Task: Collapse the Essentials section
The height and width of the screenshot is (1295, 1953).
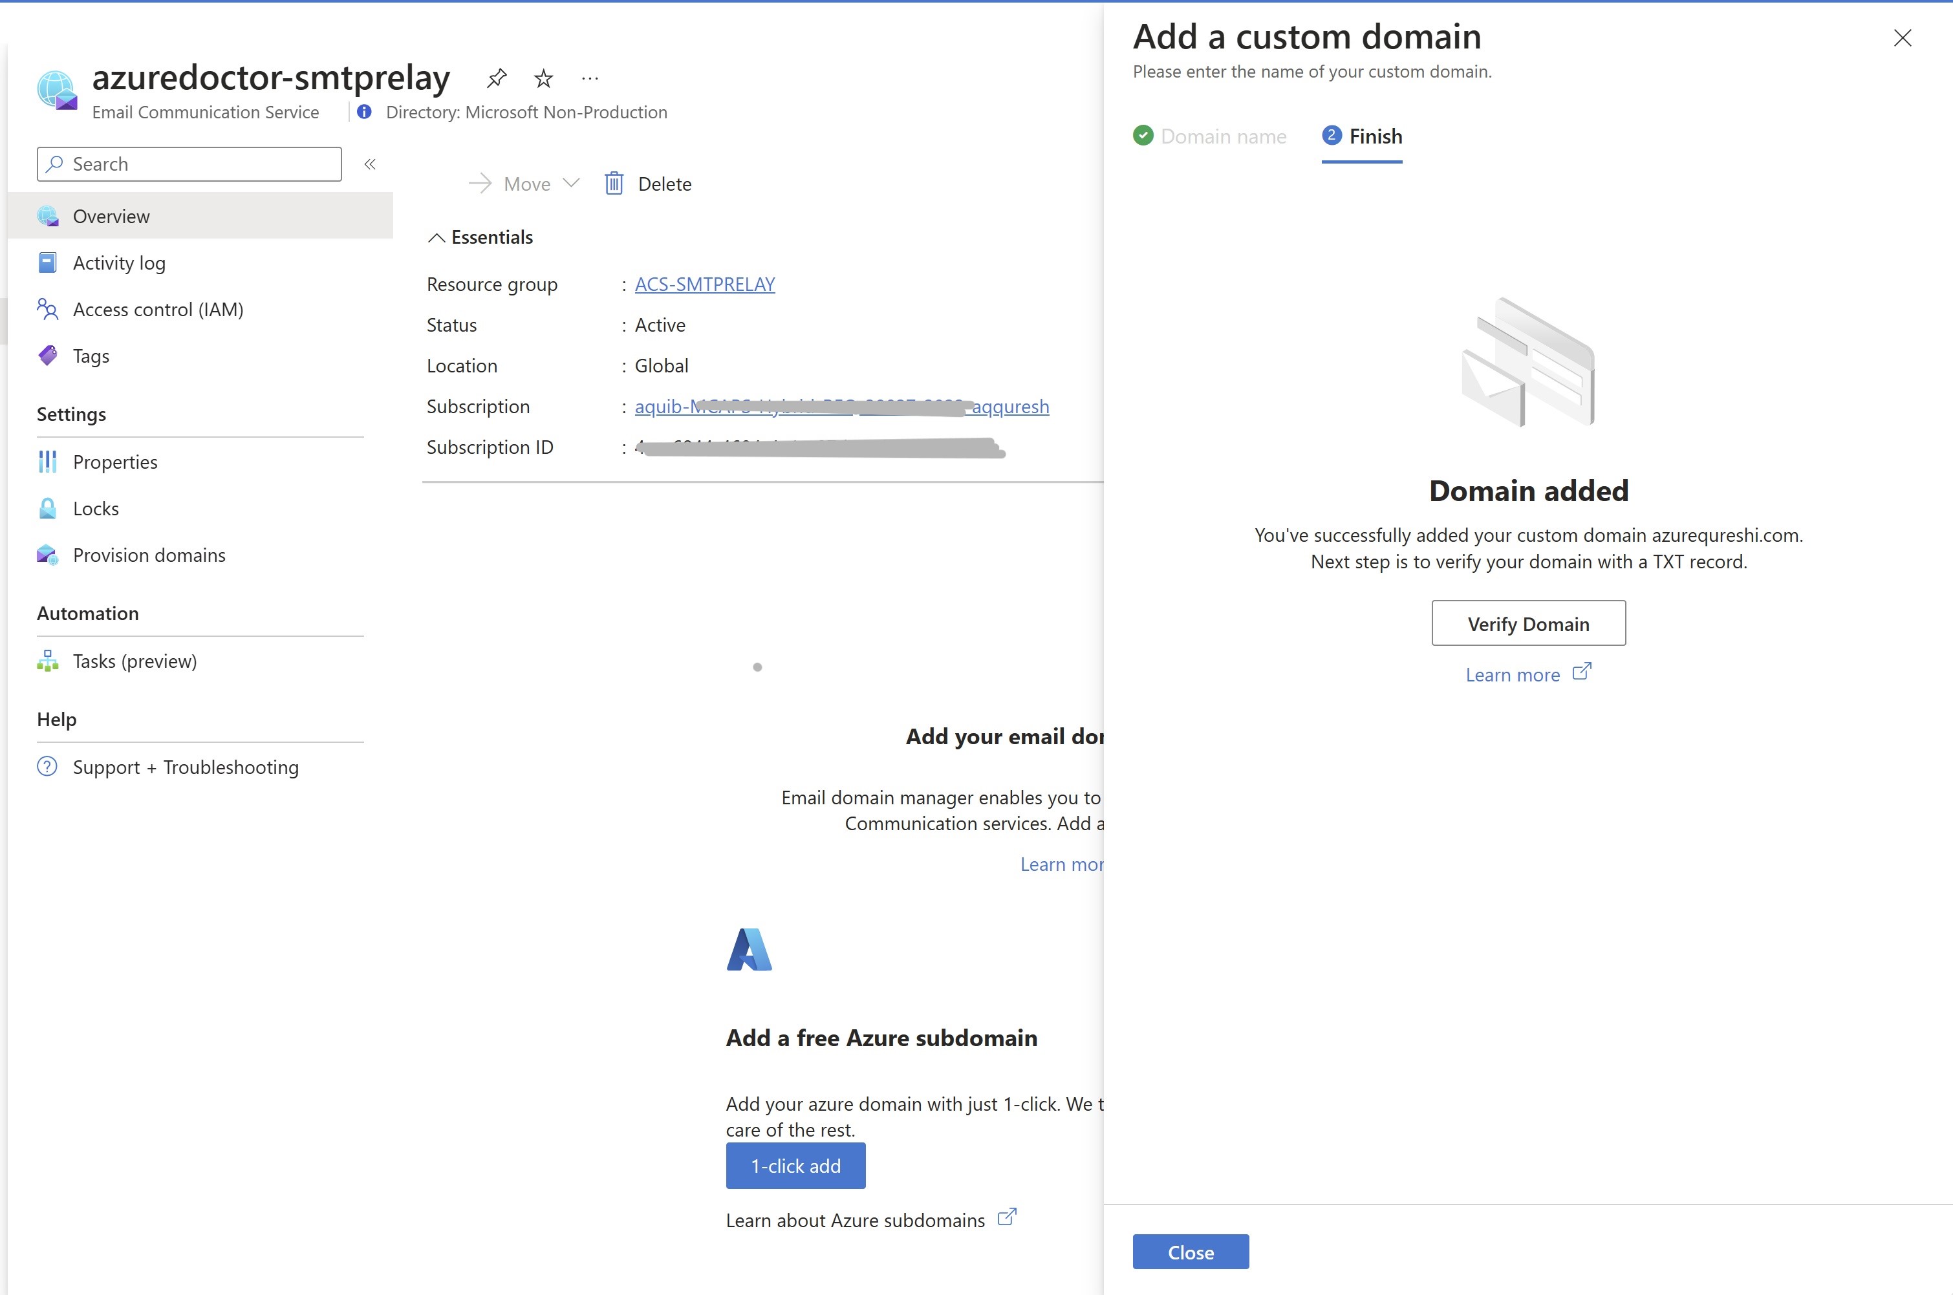Action: tap(437, 238)
